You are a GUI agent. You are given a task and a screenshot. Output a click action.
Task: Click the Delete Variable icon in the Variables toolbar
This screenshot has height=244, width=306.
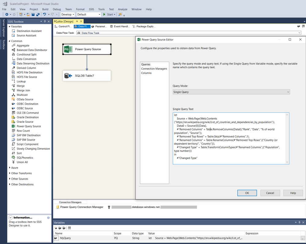coord(64,228)
